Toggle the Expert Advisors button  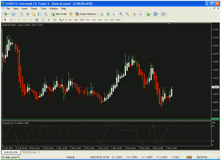pyautogui.click(x=86, y=14)
